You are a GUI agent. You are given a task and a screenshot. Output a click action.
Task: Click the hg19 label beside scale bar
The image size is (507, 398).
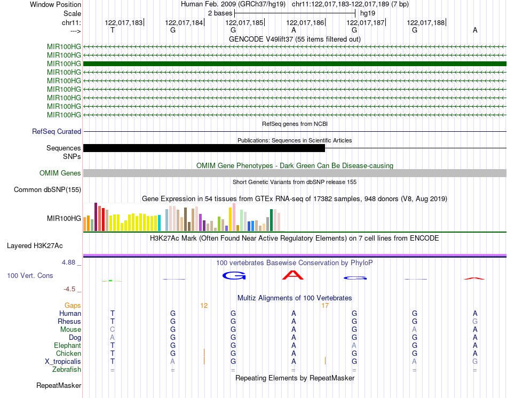[368, 13]
